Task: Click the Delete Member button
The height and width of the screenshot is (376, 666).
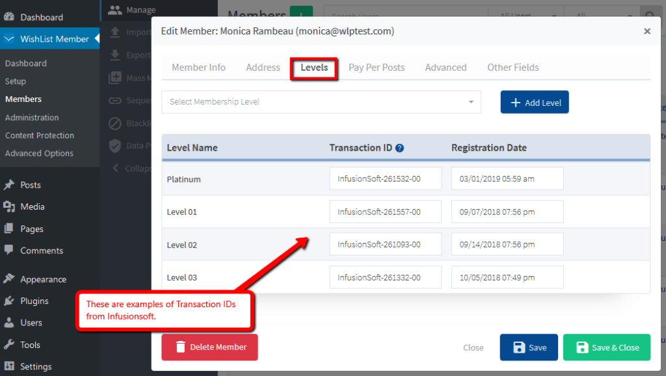Action: click(209, 347)
